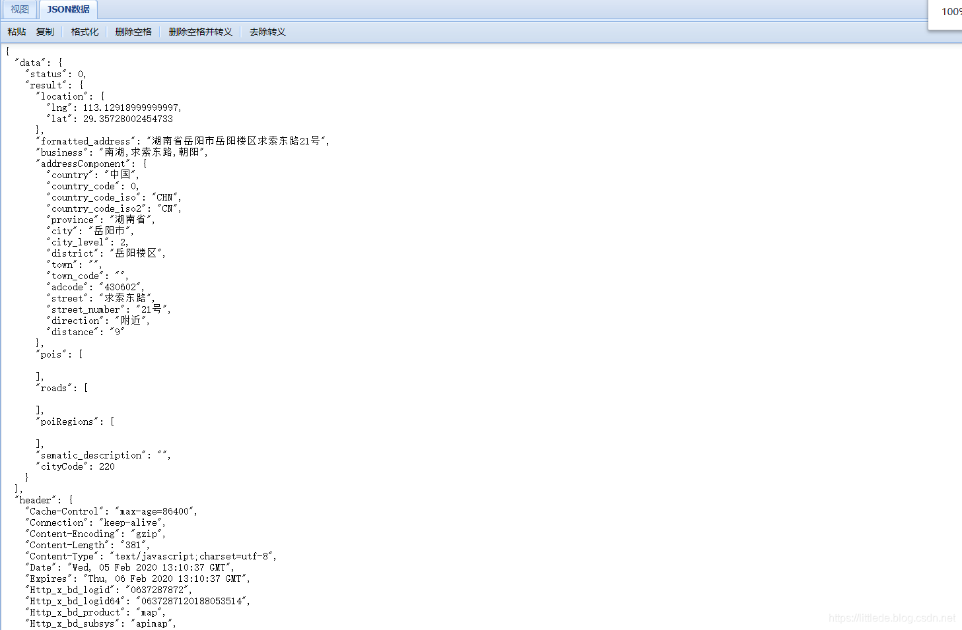The height and width of the screenshot is (630, 962).
Task: Click the Cache-Control max-age line
Action: point(112,512)
